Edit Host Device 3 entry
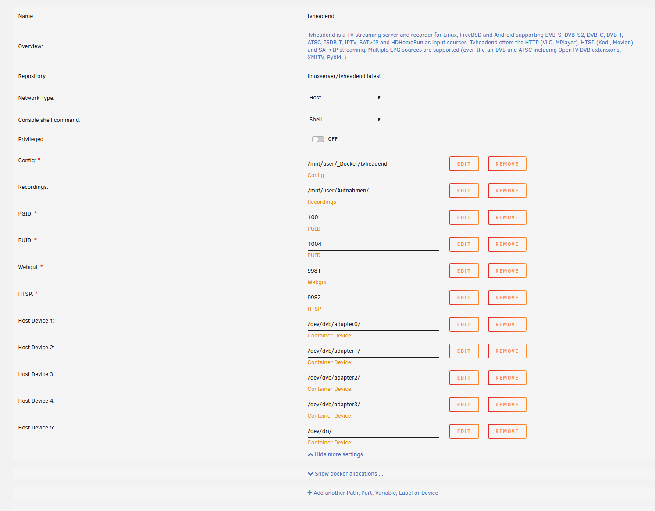Viewport: 655px width, 511px height. [x=464, y=378]
